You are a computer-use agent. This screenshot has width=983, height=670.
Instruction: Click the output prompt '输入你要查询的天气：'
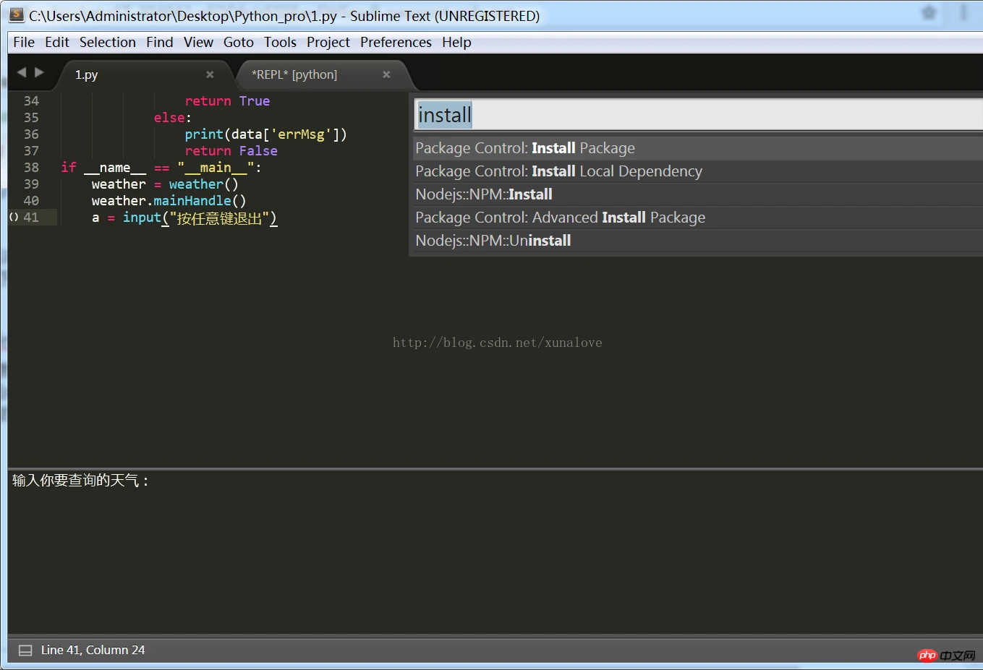[x=81, y=481]
